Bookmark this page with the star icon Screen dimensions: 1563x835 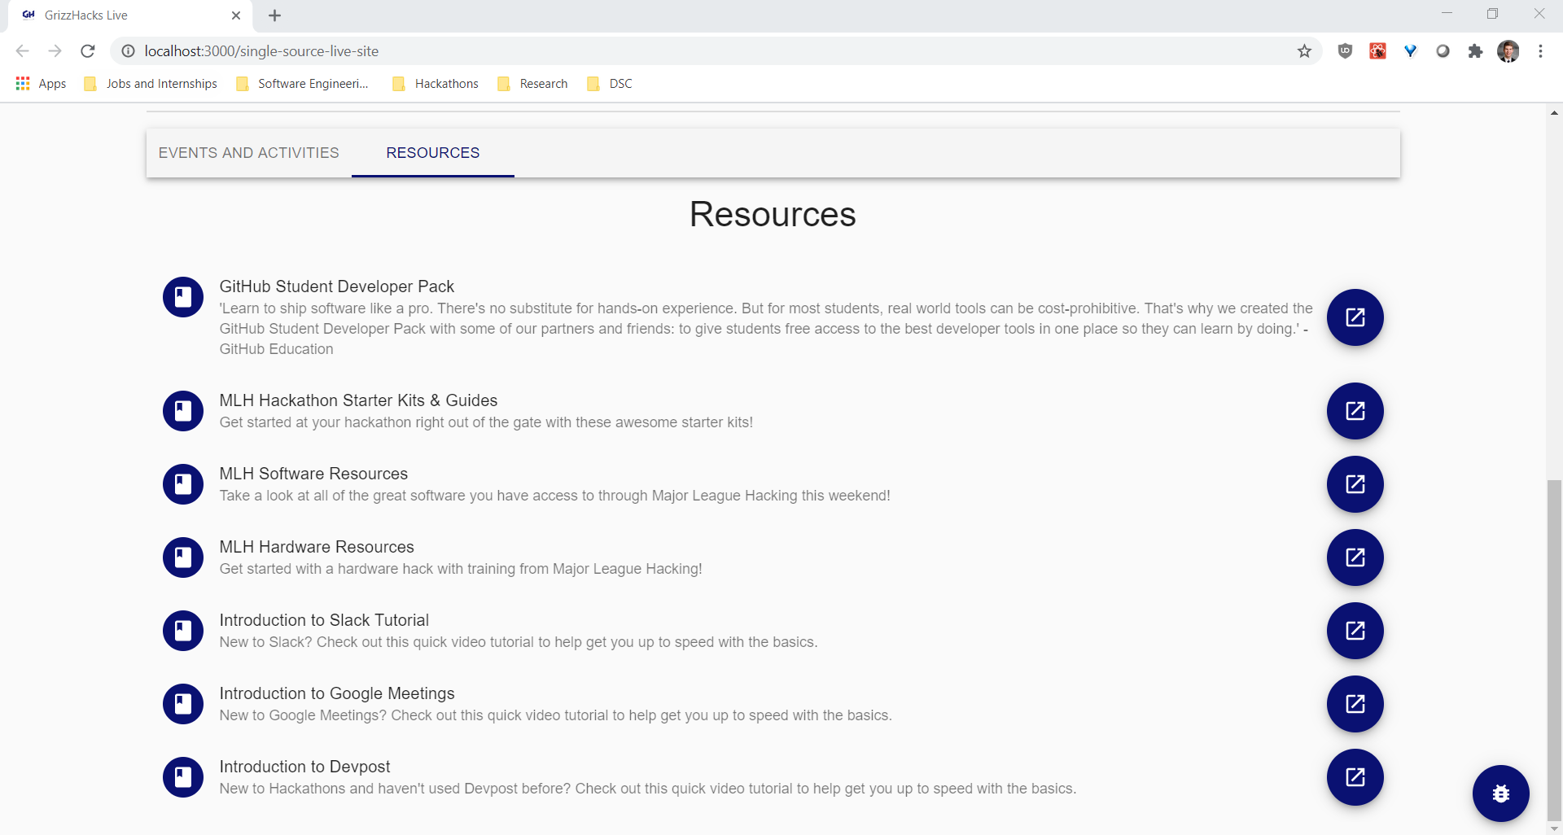(x=1304, y=51)
